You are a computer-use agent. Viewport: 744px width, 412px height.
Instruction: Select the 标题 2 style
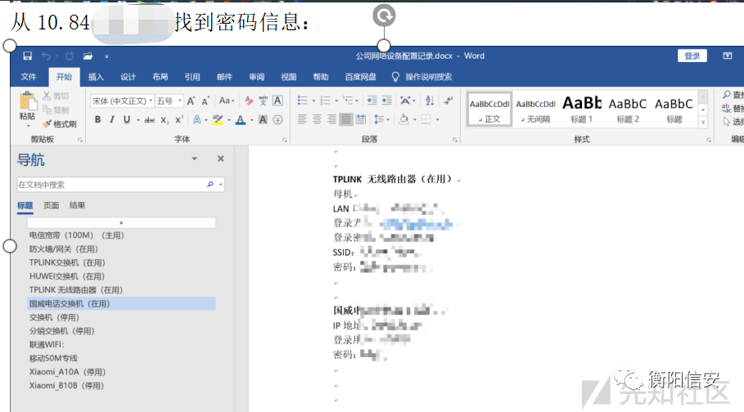pyautogui.click(x=628, y=109)
